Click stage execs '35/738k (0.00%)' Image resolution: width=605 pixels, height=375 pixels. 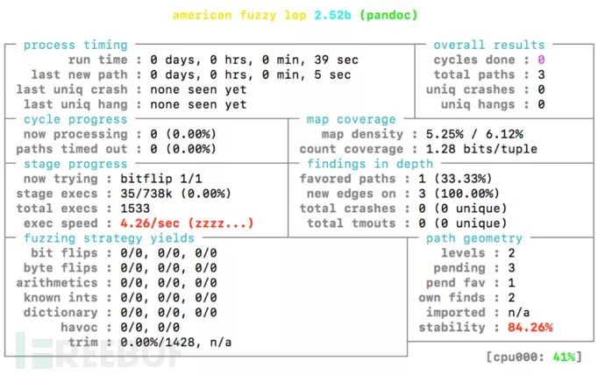175,194
